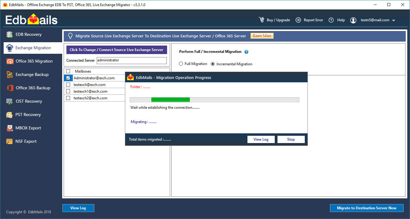Image resolution: width=410 pixels, height=219 pixels.
Task: Click the Exchange Migration sidebar icon
Action: coord(10,48)
